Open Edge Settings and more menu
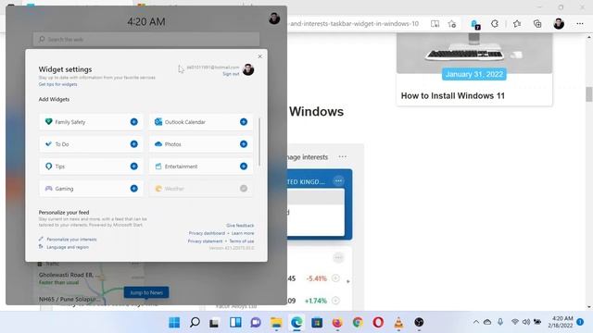This screenshot has height=333, width=593. [580, 24]
